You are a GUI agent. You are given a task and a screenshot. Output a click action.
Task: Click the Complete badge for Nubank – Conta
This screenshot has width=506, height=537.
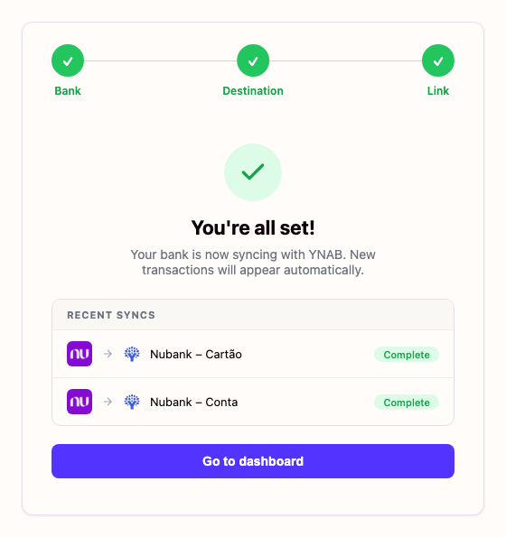pyautogui.click(x=407, y=403)
